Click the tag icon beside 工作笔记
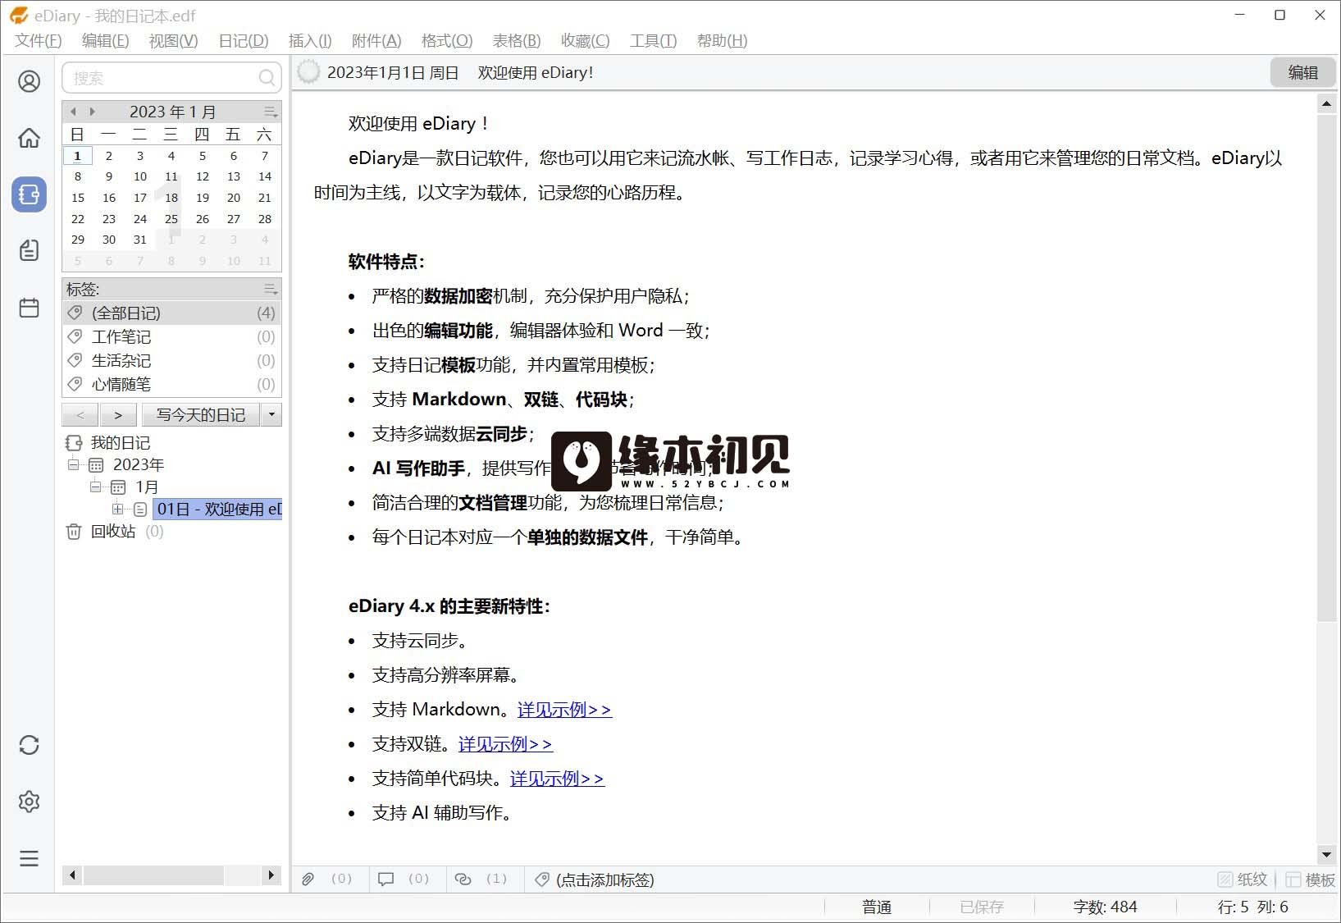Image resolution: width=1341 pixels, height=923 pixels. [x=75, y=336]
